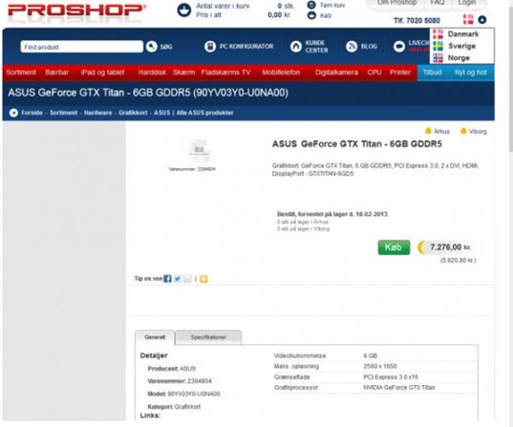This screenshot has width=513, height=427.
Task: Open the FAQ link
Action: click(438, 3)
